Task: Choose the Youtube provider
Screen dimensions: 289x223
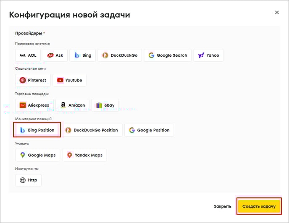Action: (x=69, y=80)
